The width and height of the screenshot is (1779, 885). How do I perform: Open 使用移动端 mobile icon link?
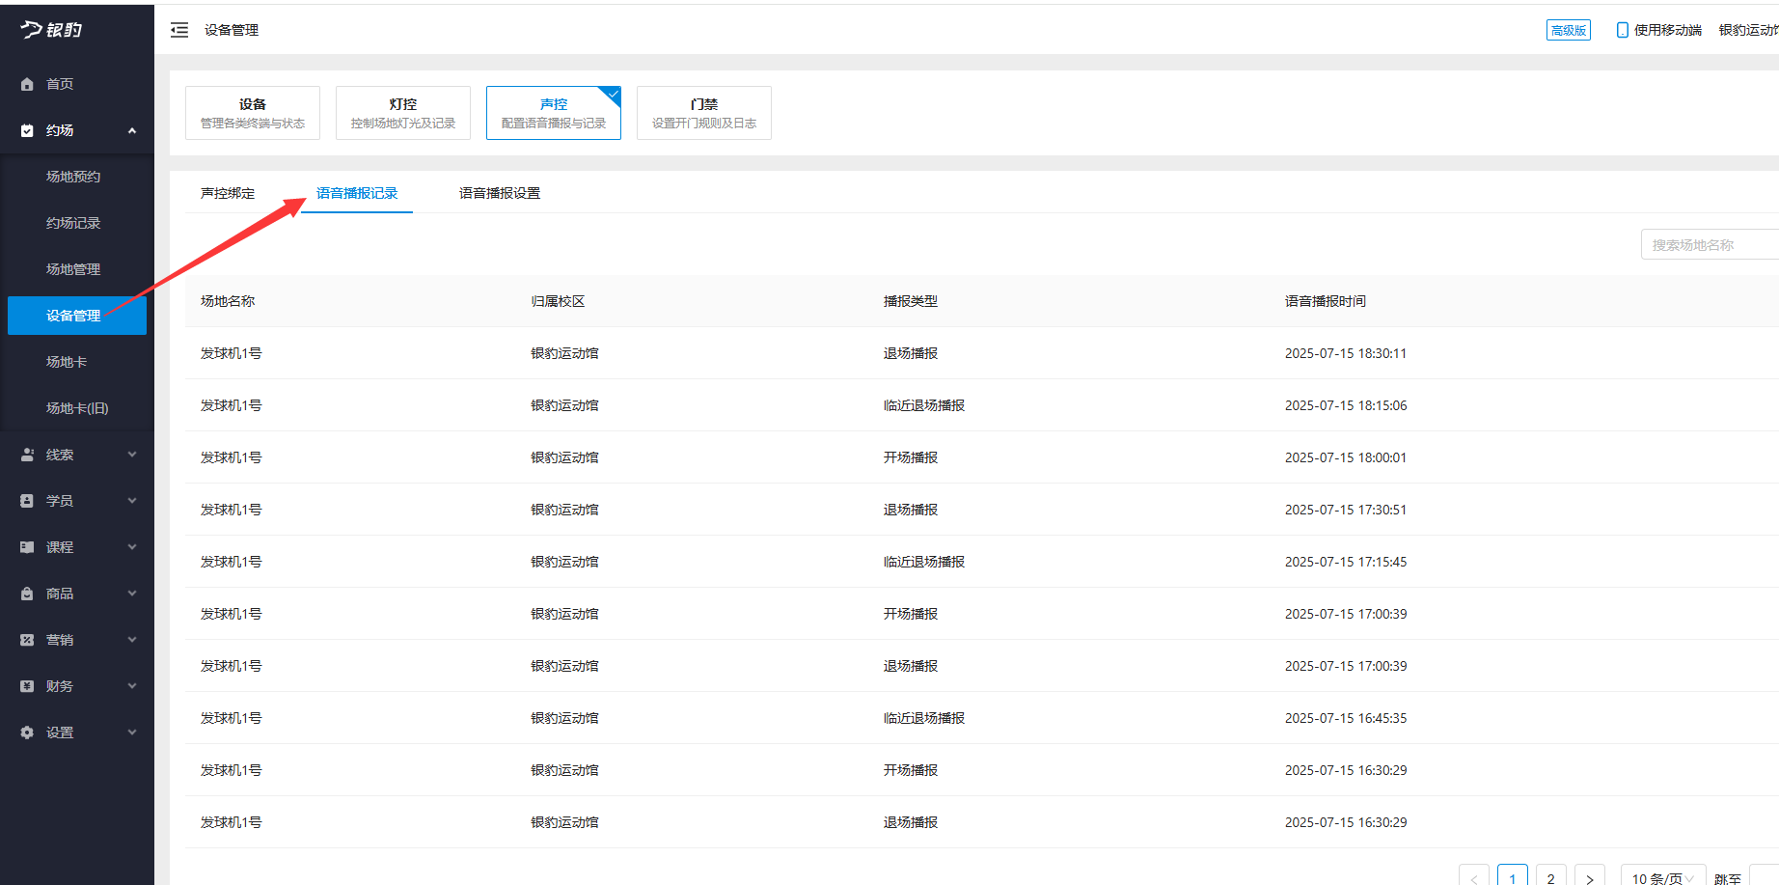(x=1623, y=30)
